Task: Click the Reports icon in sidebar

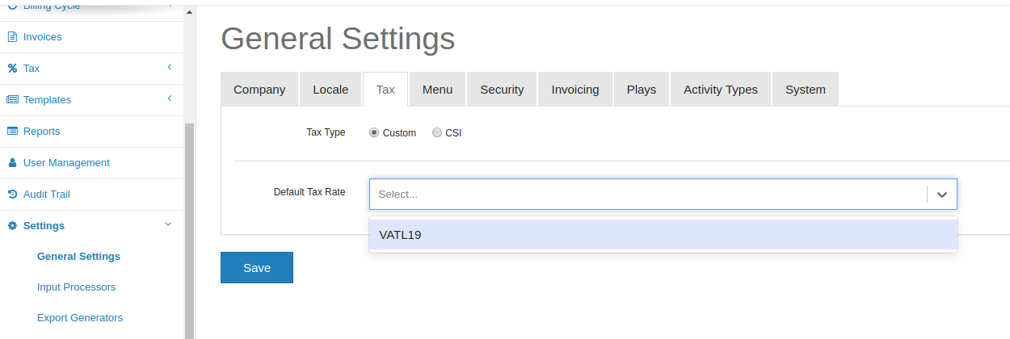Action: 12,132
